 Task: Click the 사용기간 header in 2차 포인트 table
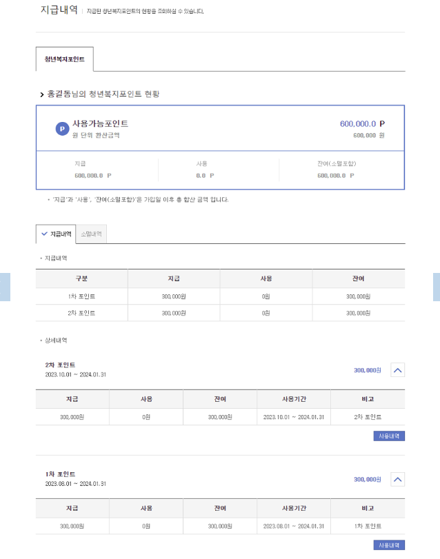(x=294, y=399)
